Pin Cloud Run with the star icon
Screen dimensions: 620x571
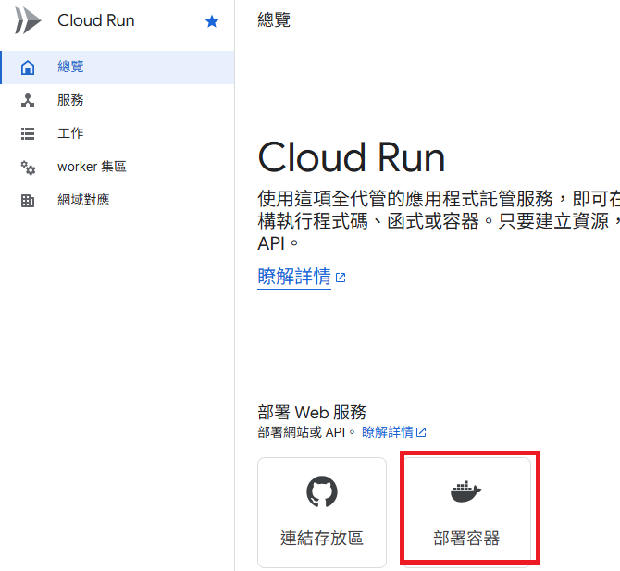212,21
